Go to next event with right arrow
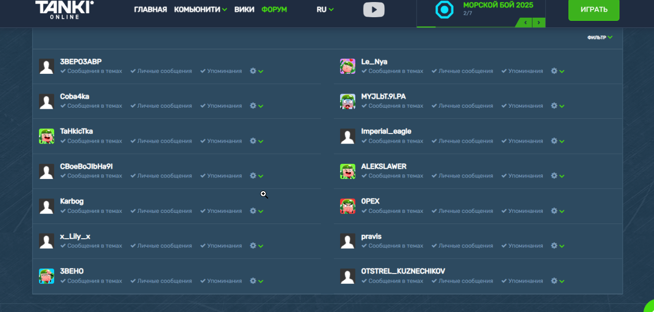 [539, 23]
